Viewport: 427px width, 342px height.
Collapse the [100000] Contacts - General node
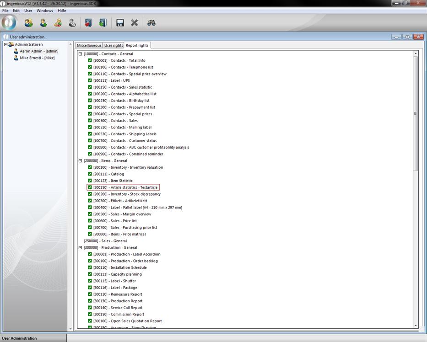click(x=80, y=54)
